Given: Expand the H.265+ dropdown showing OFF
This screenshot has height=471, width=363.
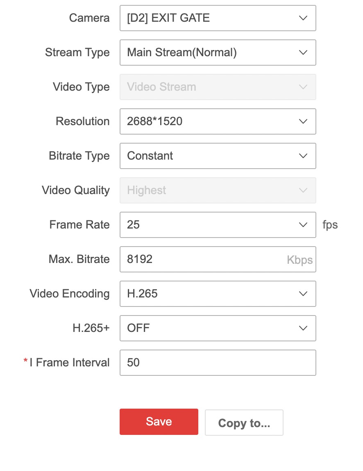Looking at the screenshot, I should click(x=217, y=328).
